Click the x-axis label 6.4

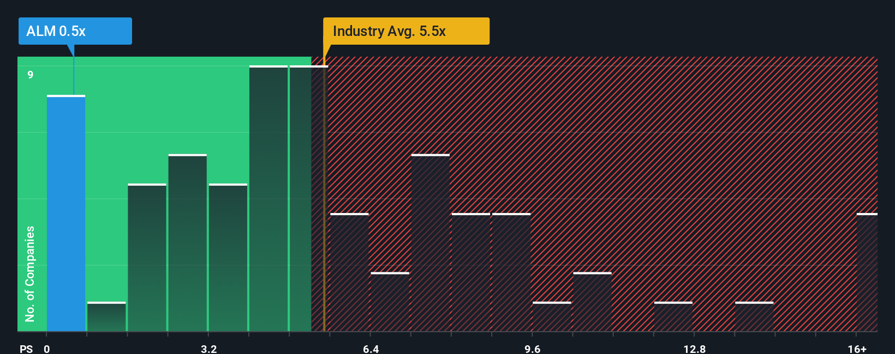coord(371,349)
